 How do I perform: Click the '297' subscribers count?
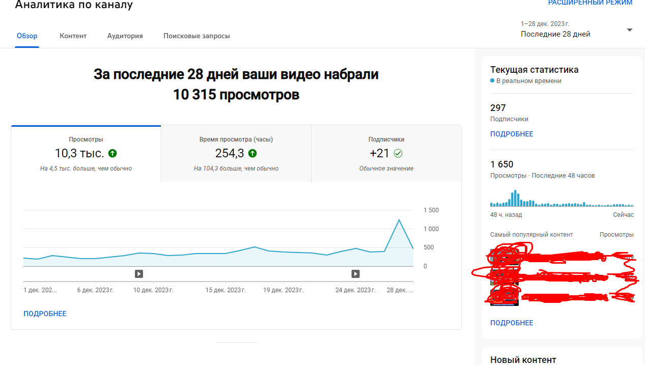498,108
